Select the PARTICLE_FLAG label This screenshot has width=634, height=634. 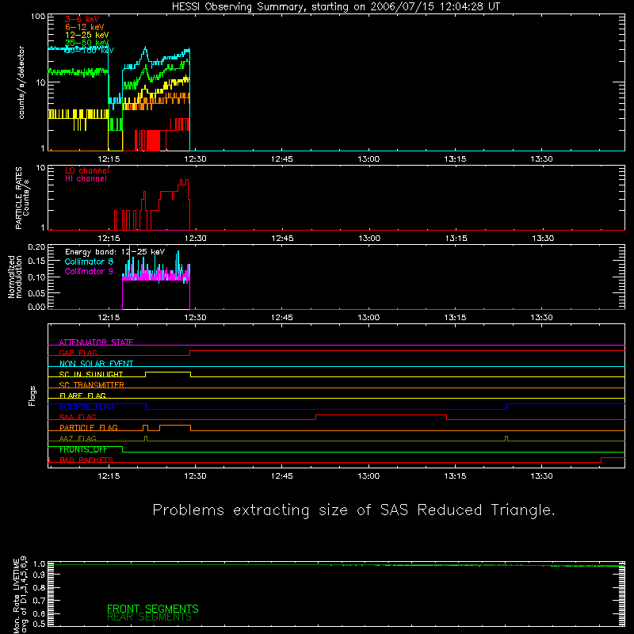coord(89,427)
